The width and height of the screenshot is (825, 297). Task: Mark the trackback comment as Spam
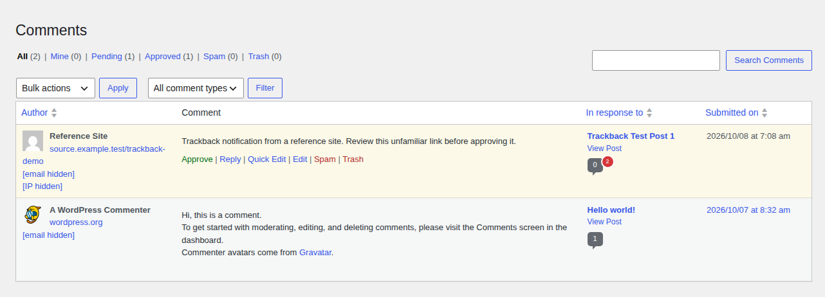coord(325,159)
